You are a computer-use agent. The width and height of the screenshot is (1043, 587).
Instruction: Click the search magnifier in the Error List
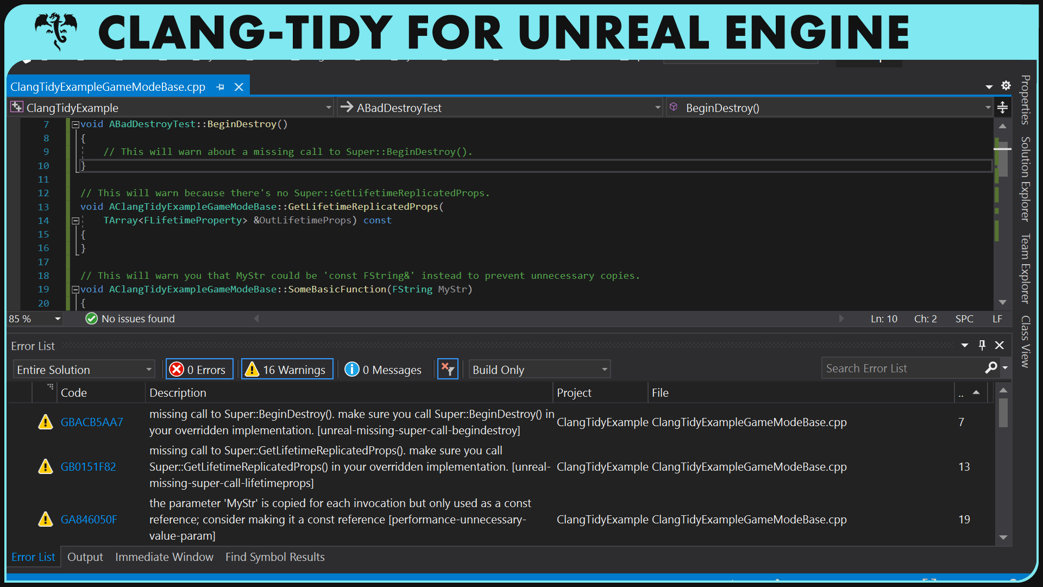pos(992,368)
